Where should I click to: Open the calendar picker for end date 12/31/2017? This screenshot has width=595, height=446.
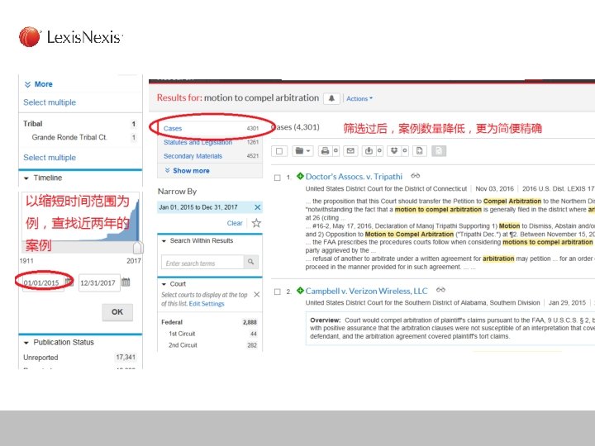click(126, 282)
